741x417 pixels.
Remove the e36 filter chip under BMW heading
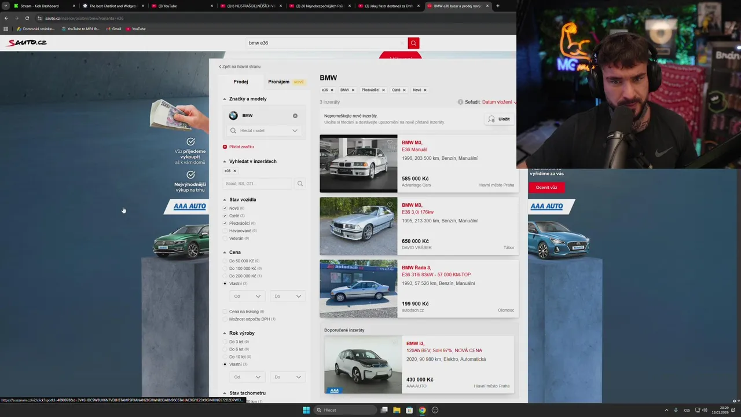tap(332, 90)
